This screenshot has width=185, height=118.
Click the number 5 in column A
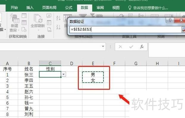click(7, 97)
